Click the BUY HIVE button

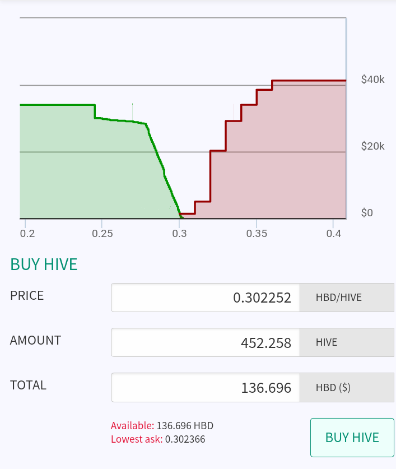pos(352,438)
